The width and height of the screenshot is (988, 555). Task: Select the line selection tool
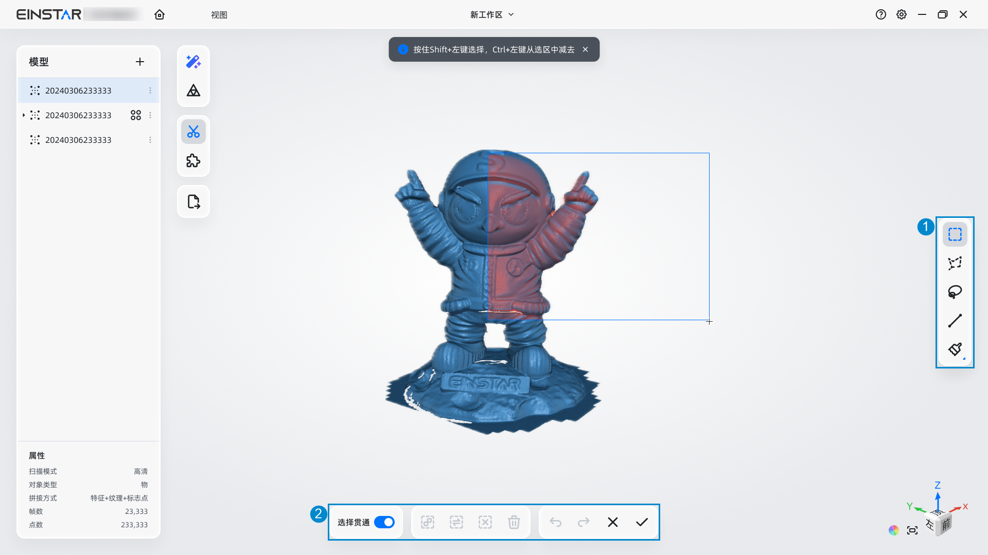point(955,321)
